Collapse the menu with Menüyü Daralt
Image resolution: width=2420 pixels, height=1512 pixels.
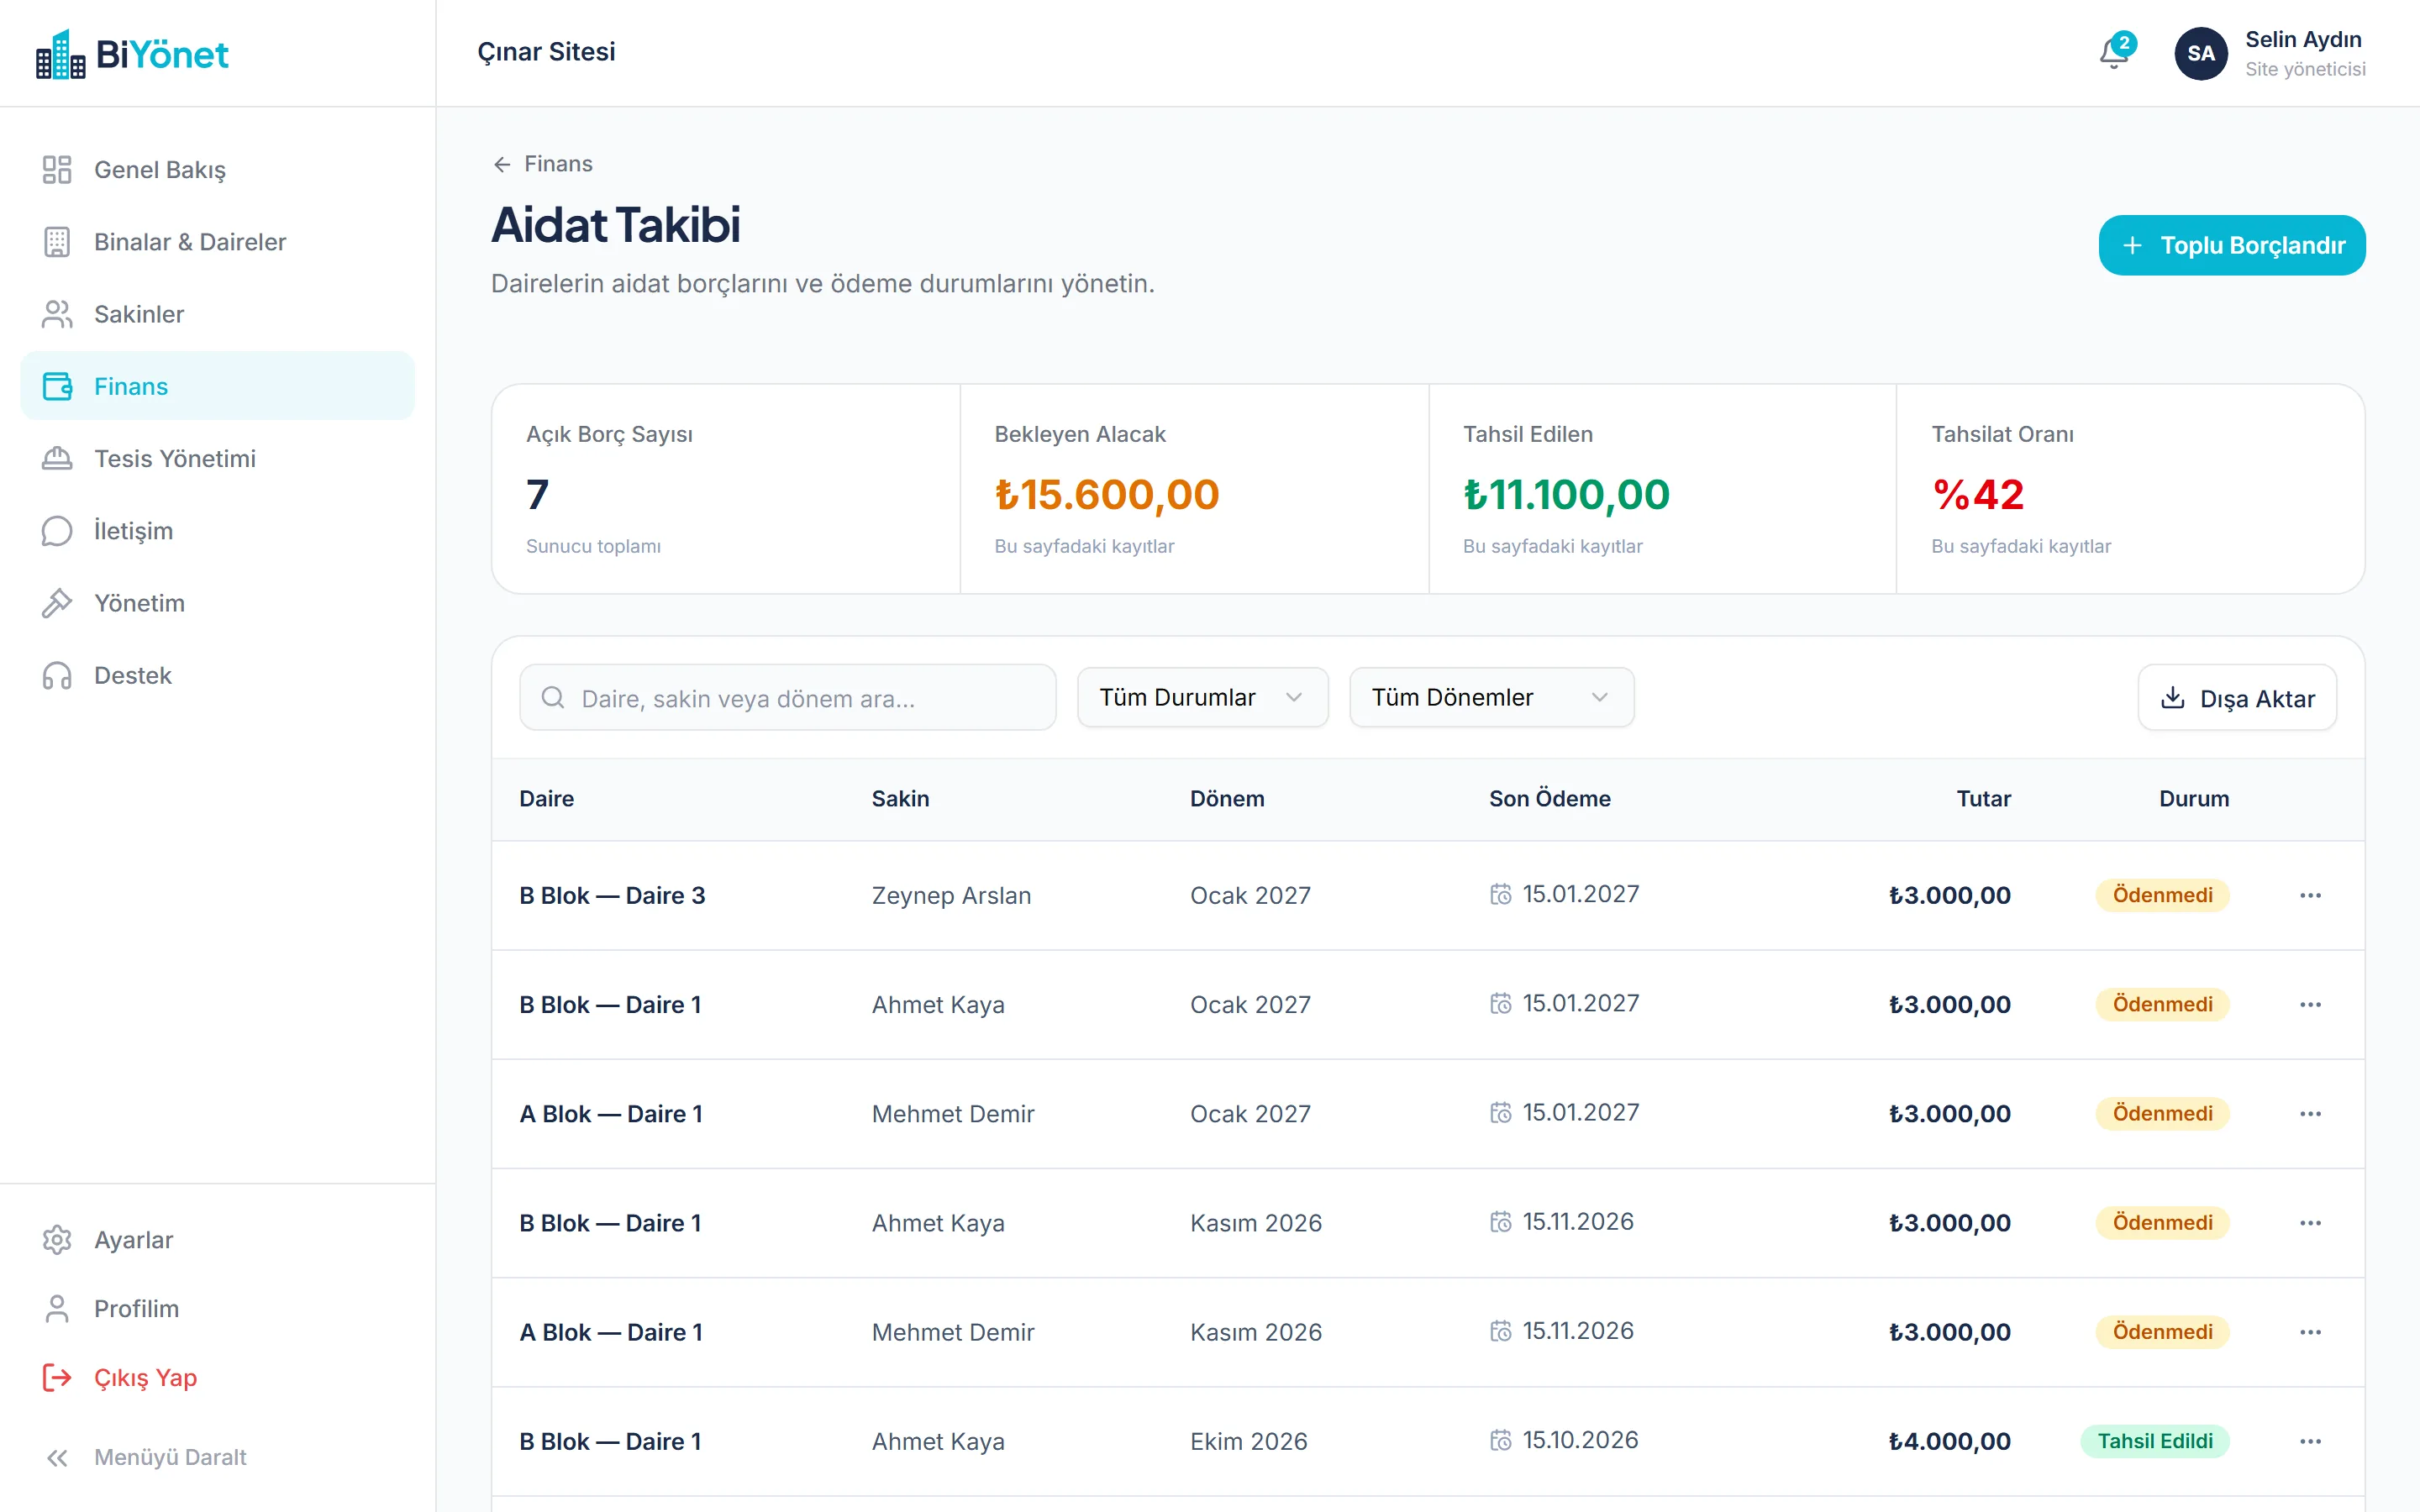217,1457
